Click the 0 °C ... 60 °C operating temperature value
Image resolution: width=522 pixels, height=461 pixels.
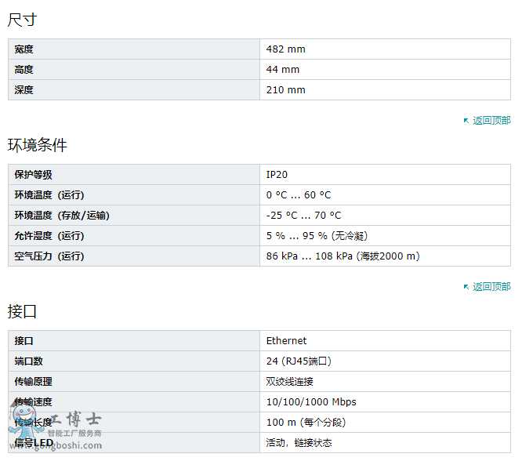(x=299, y=195)
